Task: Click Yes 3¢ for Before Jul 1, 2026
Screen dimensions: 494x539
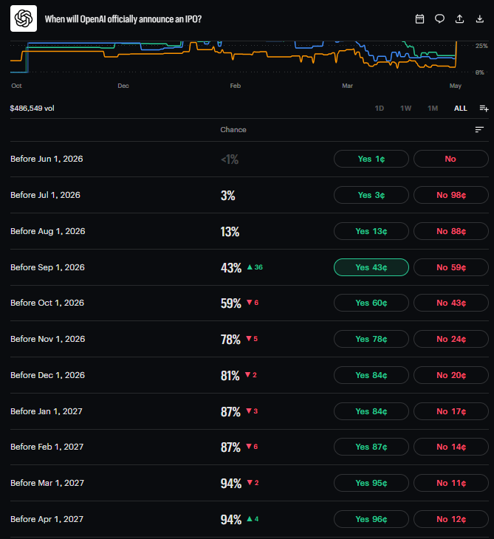Action: (x=371, y=195)
